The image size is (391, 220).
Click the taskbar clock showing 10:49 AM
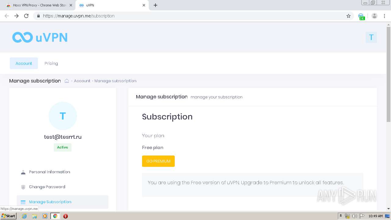[x=375, y=216]
